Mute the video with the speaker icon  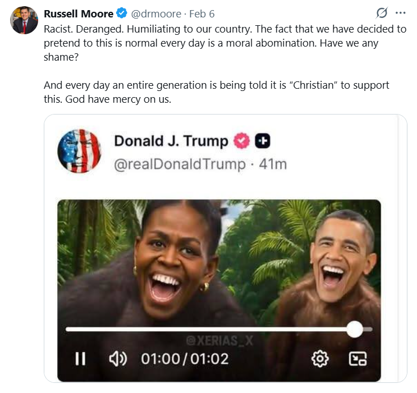click(117, 359)
